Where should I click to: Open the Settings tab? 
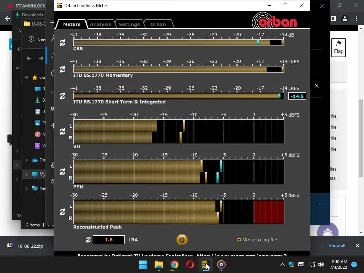(x=129, y=24)
